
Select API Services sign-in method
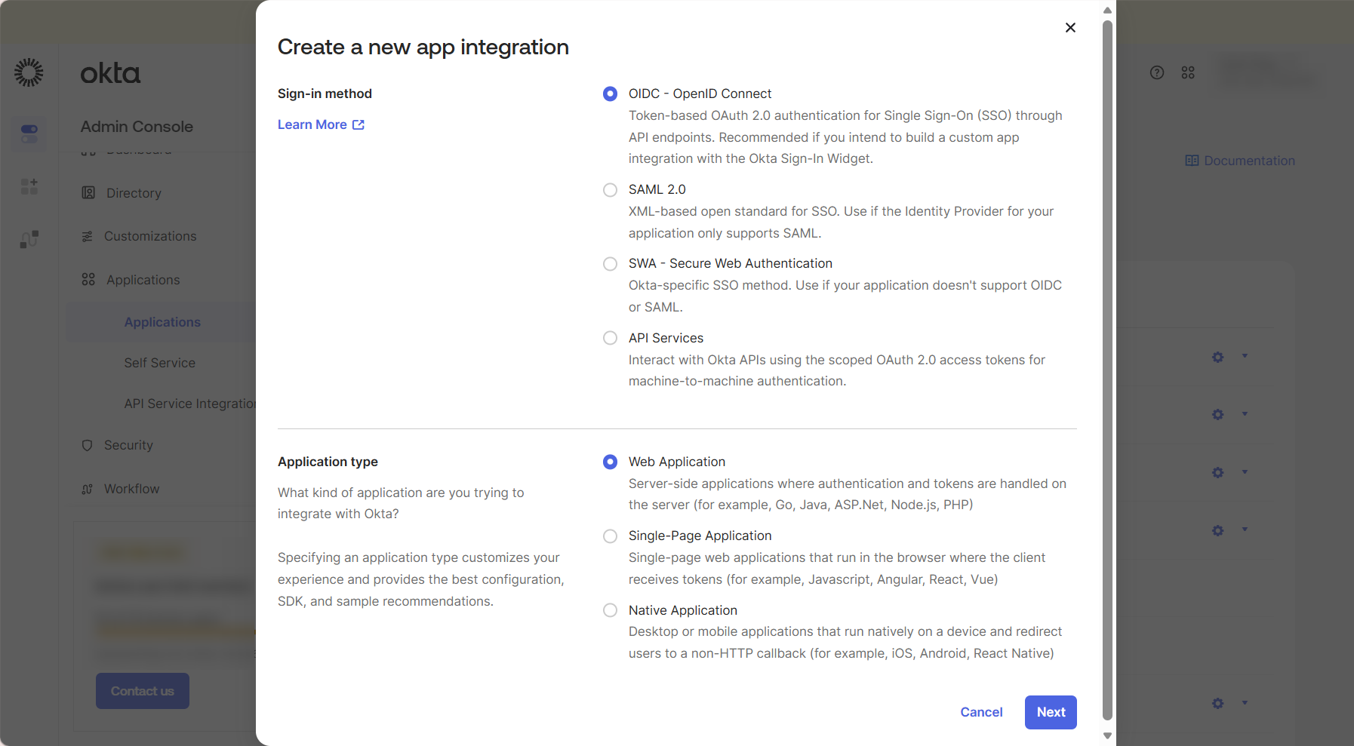[x=610, y=338]
